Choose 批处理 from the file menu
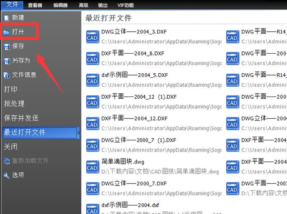Viewport: 287px width, 214px height. 14,104
